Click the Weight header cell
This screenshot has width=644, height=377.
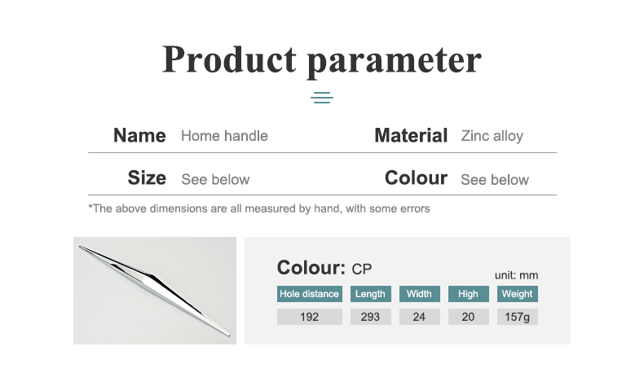pos(517,294)
